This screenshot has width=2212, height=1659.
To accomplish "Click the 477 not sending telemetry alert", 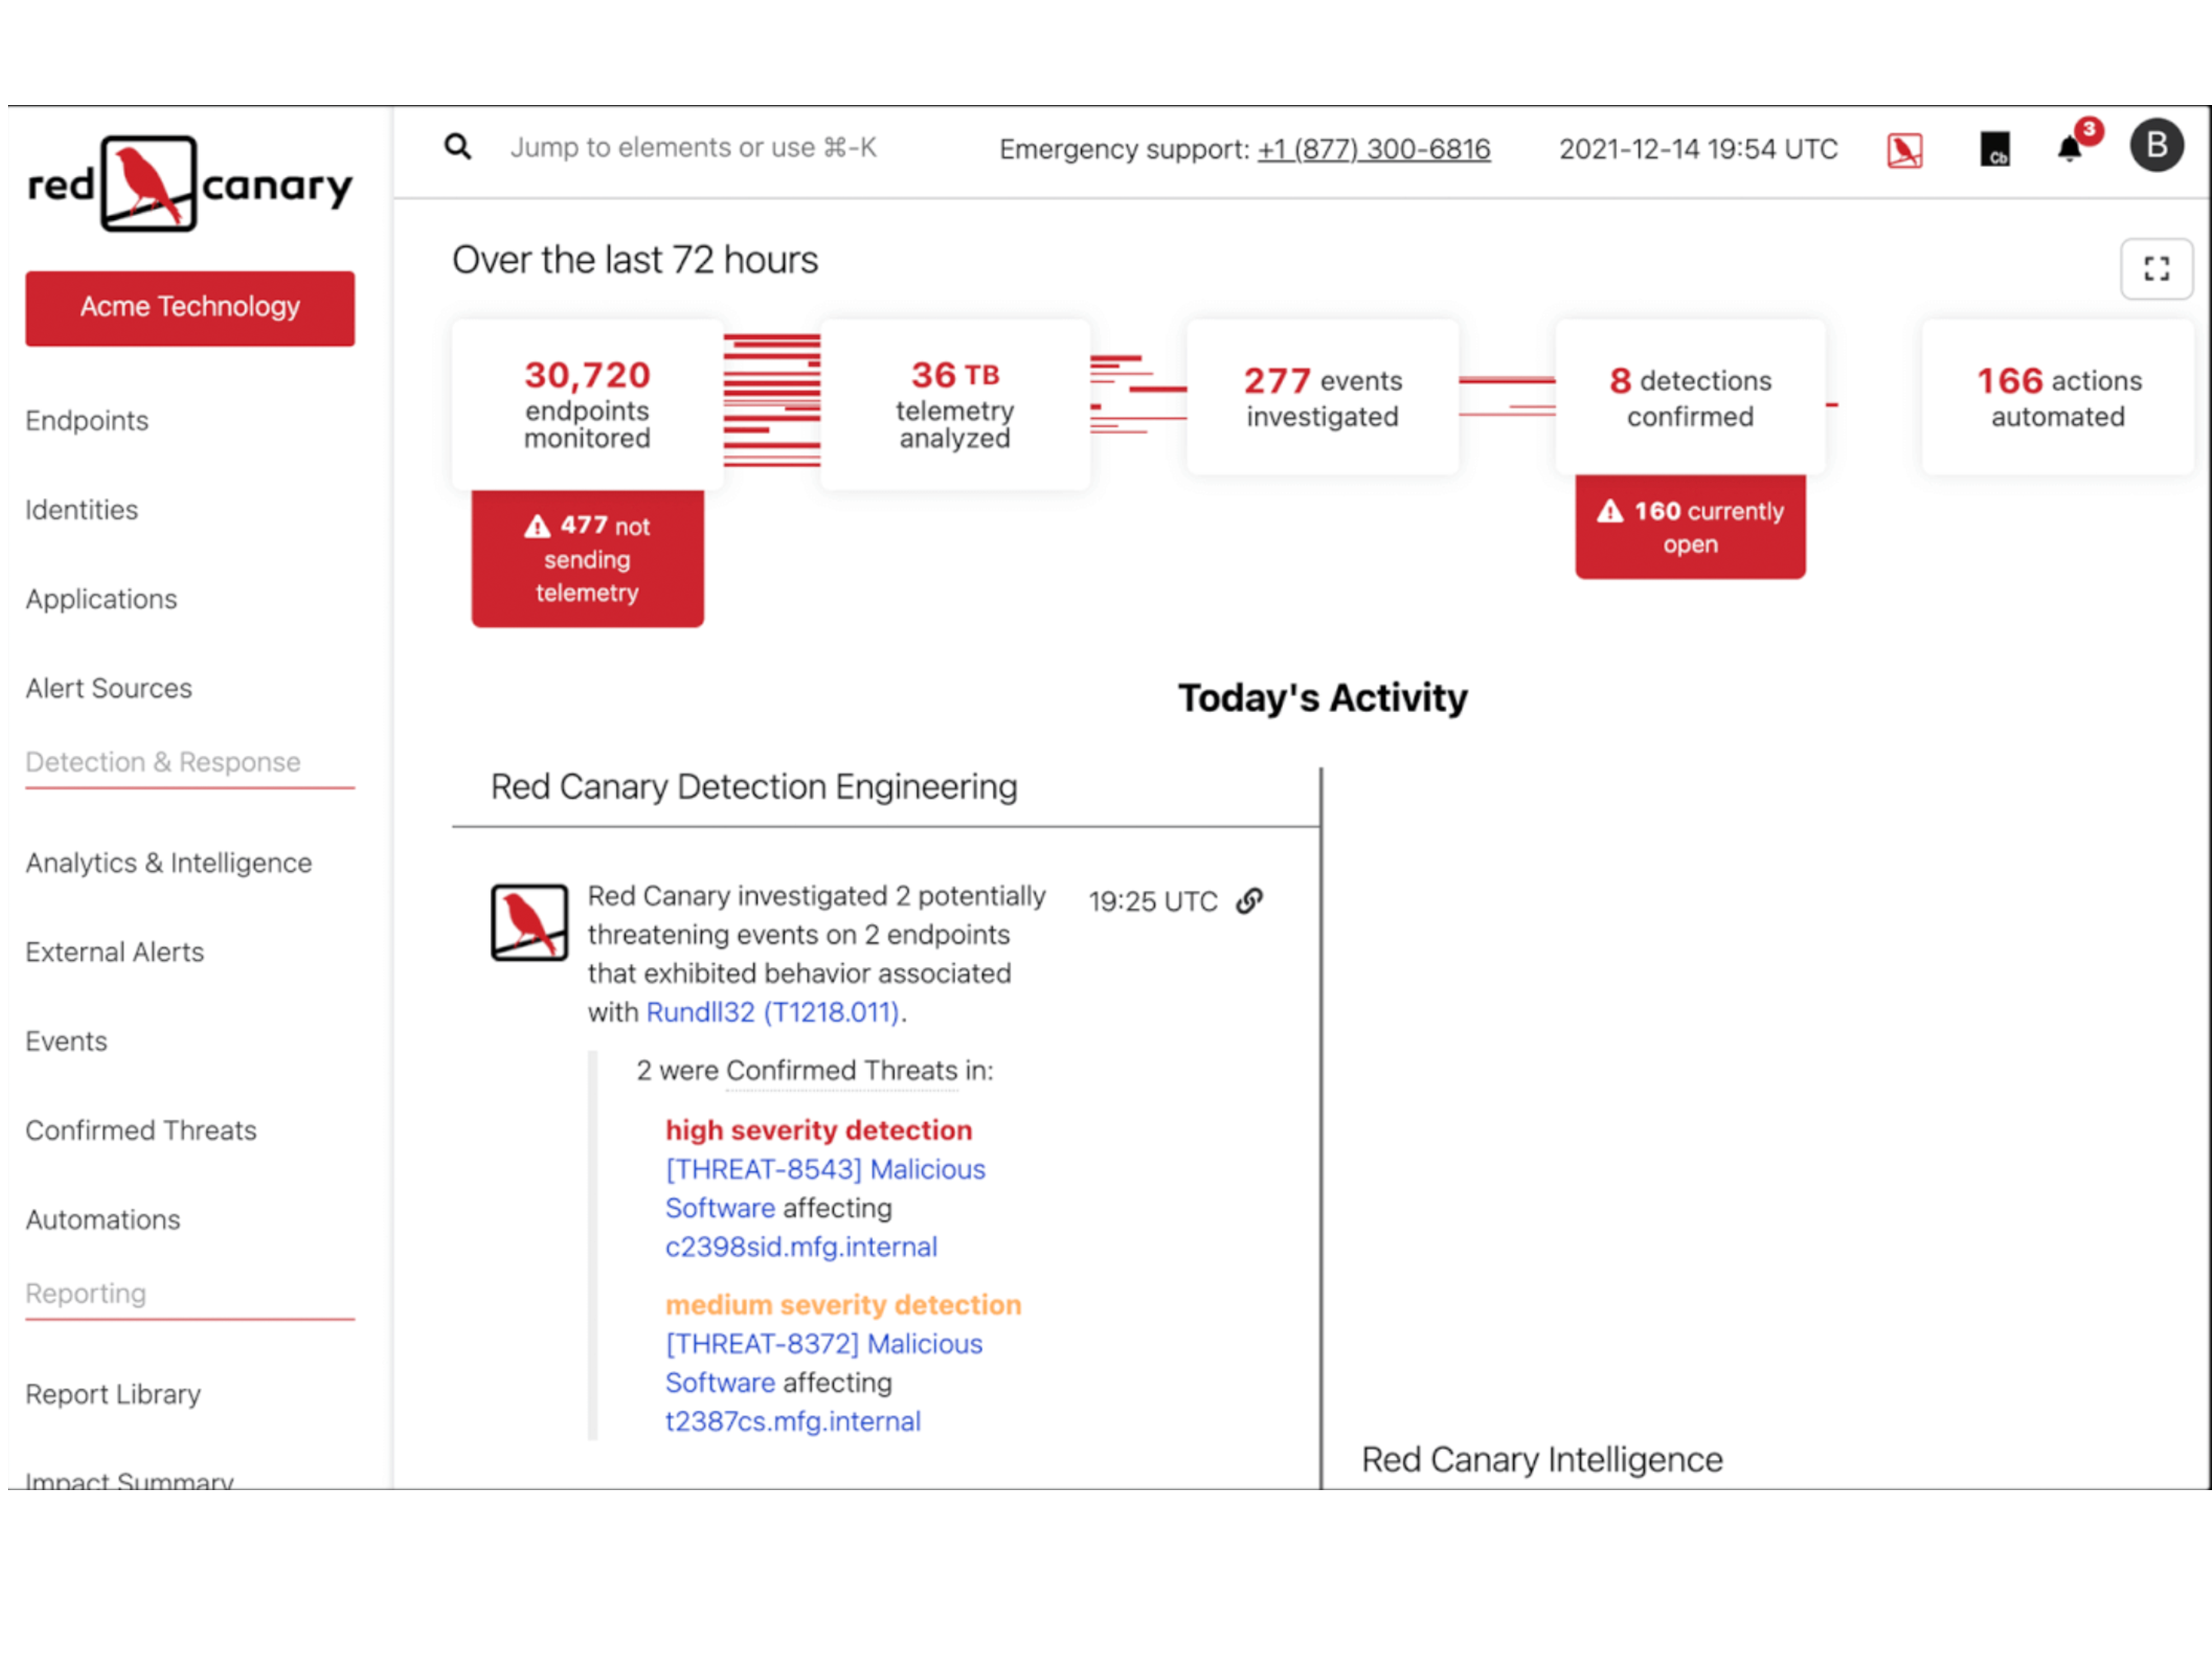I will click(587, 558).
